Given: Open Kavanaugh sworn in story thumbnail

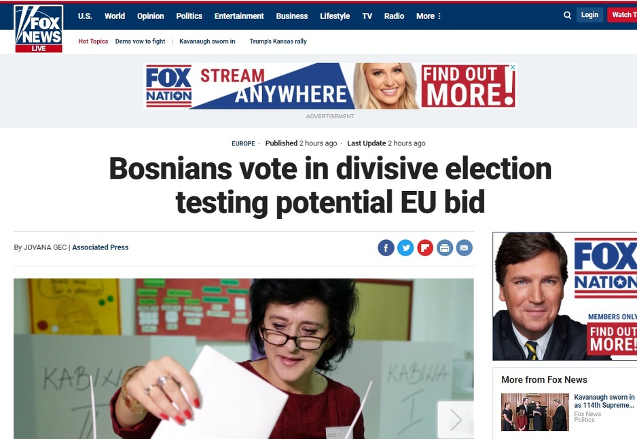Looking at the screenshot, I should point(534,412).
